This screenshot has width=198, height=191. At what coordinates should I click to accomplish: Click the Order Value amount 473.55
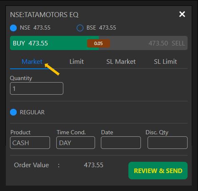coord(93,165)
